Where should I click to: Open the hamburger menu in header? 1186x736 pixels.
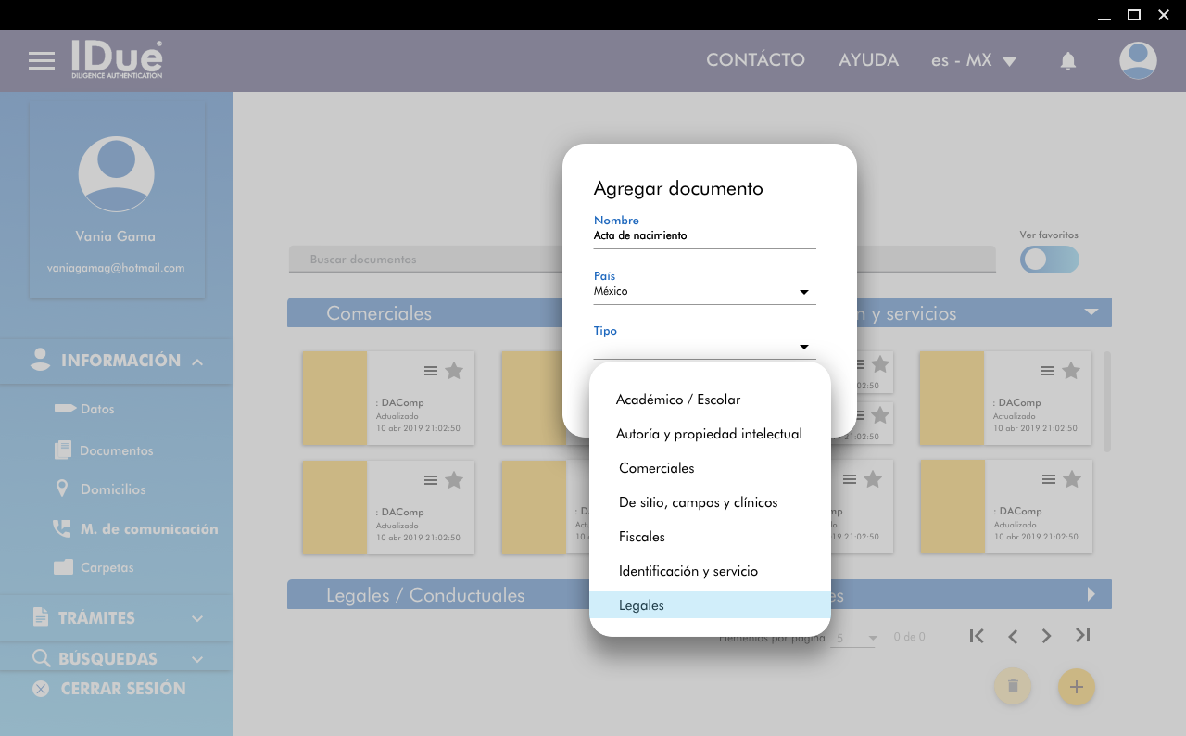click(42, 61)
